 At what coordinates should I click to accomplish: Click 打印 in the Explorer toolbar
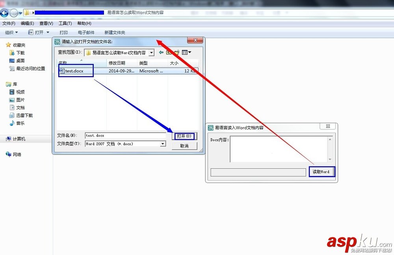coord(63,32)
